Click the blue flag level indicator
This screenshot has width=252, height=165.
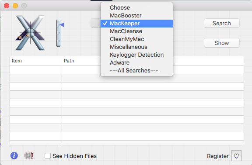point(60,33)
